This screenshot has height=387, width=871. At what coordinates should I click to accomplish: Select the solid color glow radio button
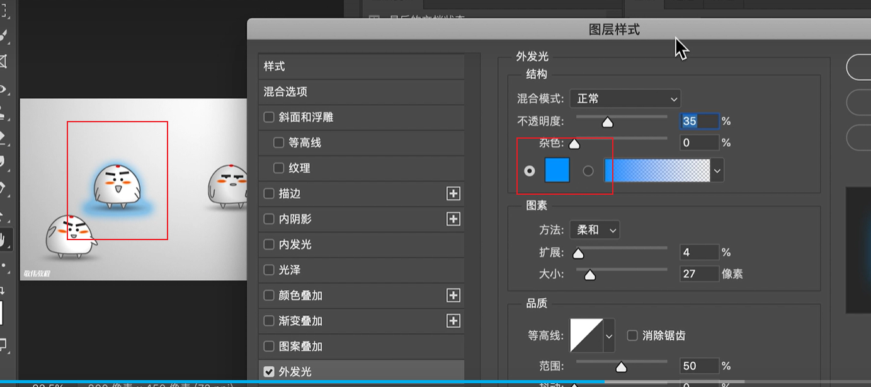click(x=530, y=171)
